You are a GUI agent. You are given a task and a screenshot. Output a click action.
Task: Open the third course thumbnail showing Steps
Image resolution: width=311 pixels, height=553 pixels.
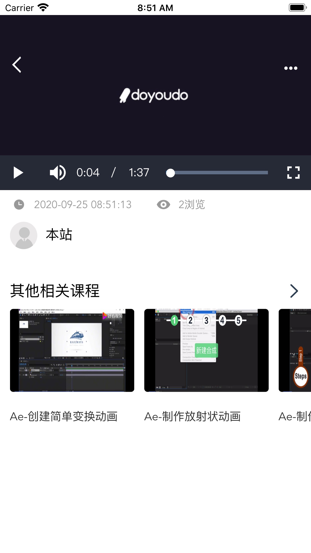tap(295, 350)
